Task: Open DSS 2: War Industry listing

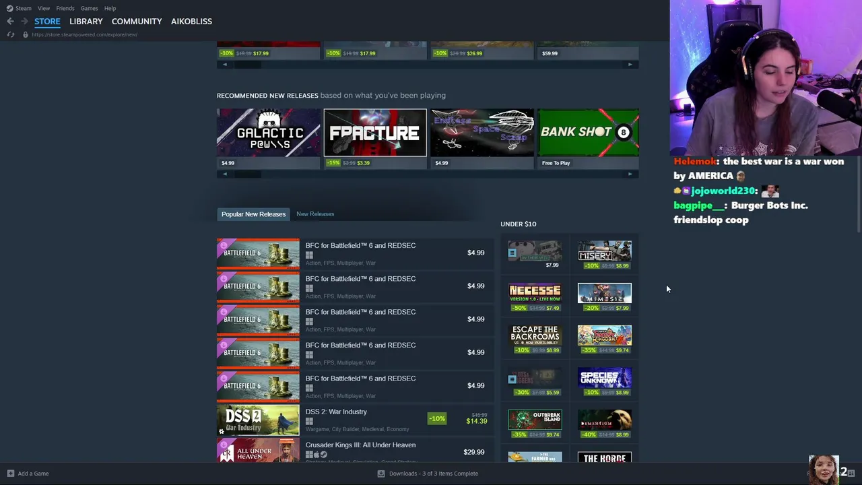Action: tap(356, 420)
